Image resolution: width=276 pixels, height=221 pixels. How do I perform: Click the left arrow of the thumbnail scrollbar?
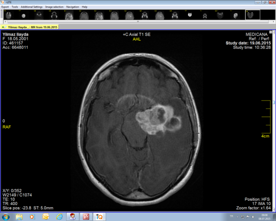(x=5, y=22)
